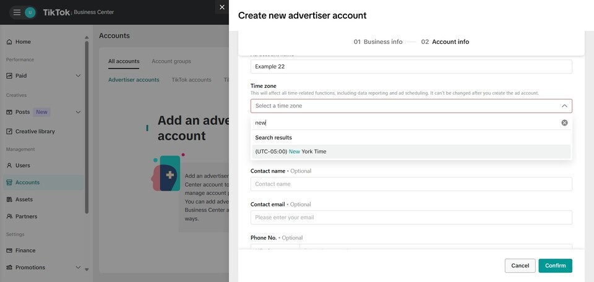Collapse the Select a time zone dropdown
The image size is (594, 282).
pyautogui.click(x=564, y=106)
